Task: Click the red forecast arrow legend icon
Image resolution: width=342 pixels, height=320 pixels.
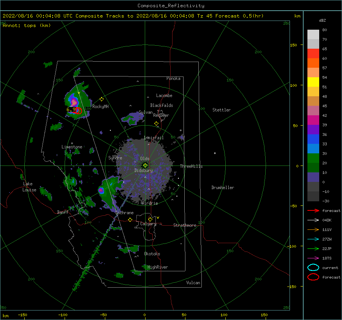Action: click(x=313, y=210)
